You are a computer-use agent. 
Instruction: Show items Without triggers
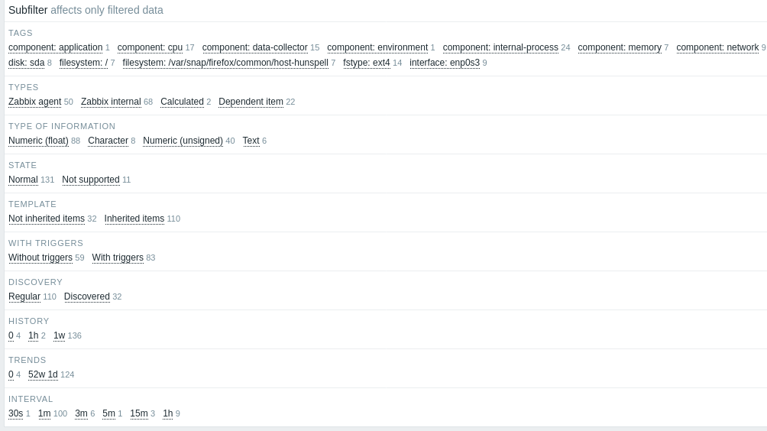coord(40,258)
